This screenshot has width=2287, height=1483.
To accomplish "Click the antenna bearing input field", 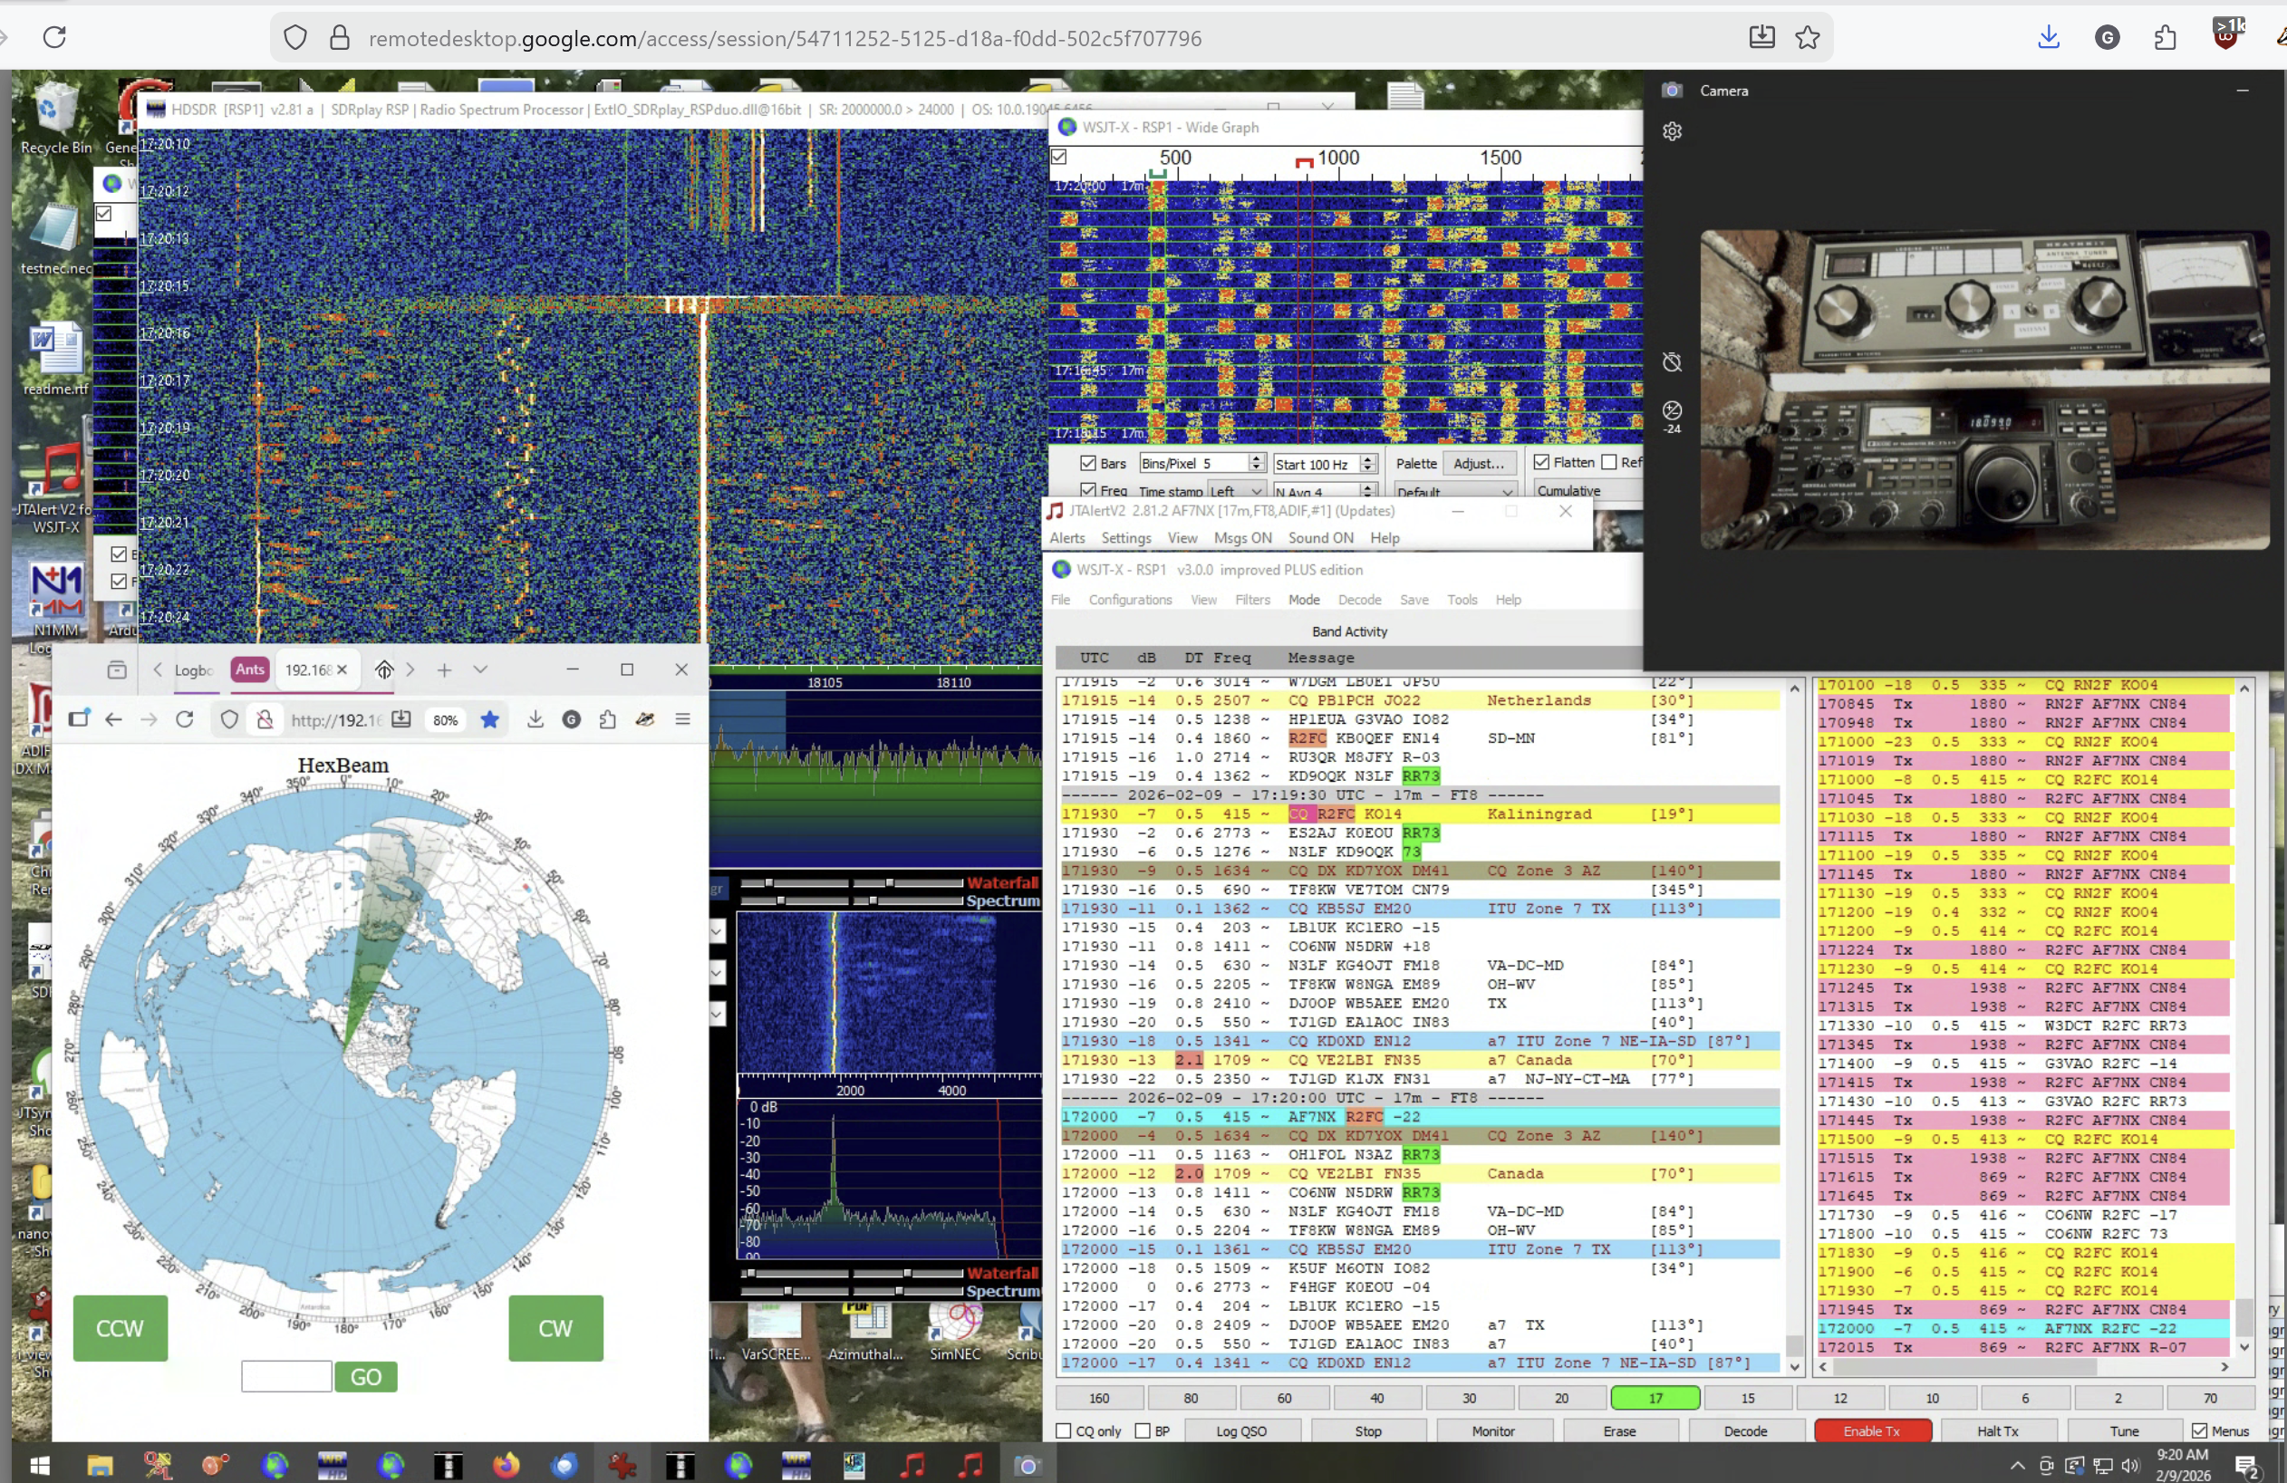I will [x=285, y=1376].
